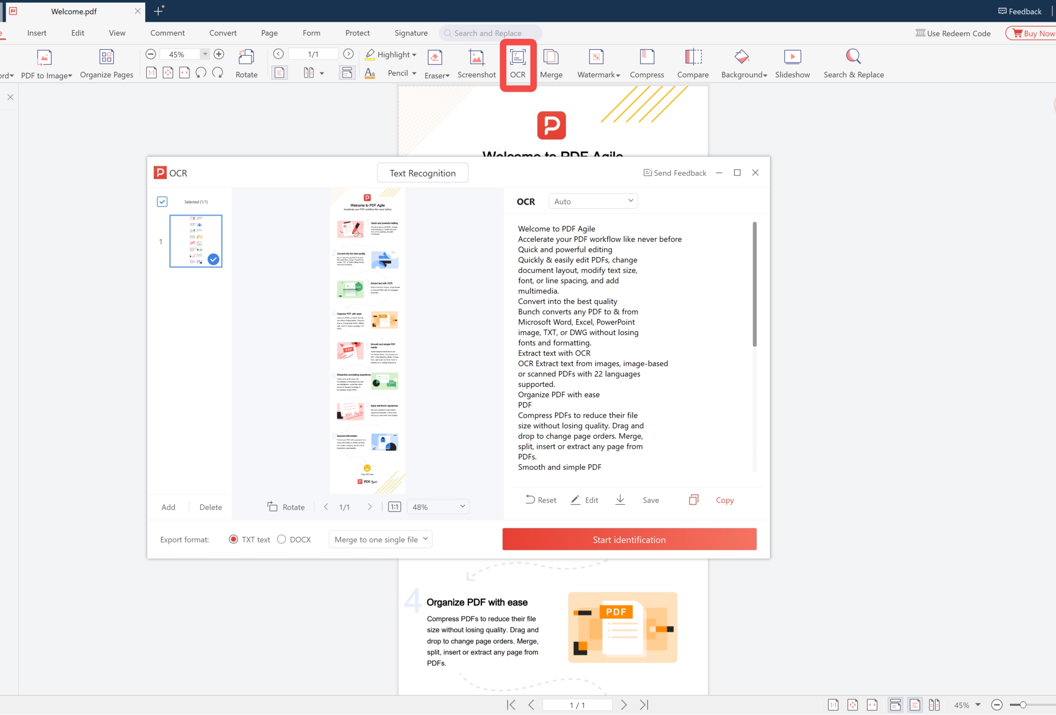
Task: Switch to the Welcome.pdf tab
Action: [x=74, y=11]
